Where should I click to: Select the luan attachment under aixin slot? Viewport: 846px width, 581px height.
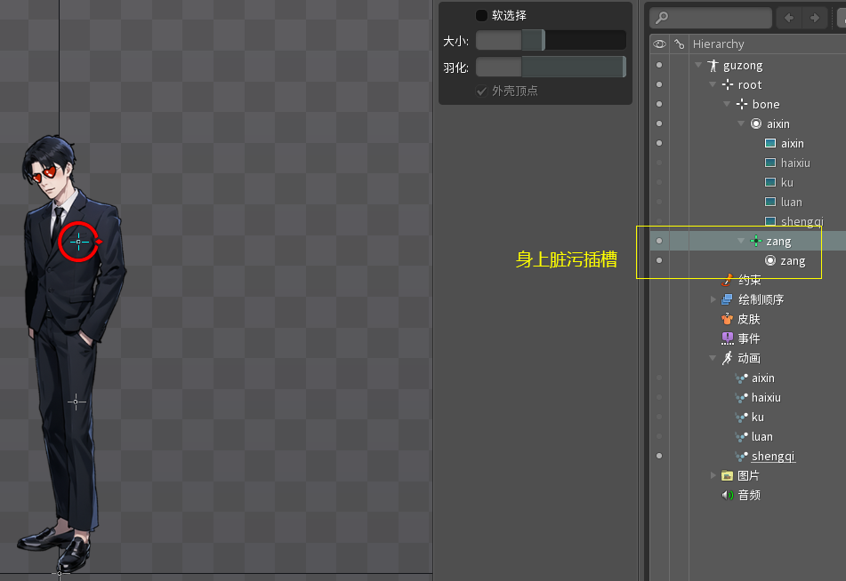pyautogui.click(x=790, y=202)
